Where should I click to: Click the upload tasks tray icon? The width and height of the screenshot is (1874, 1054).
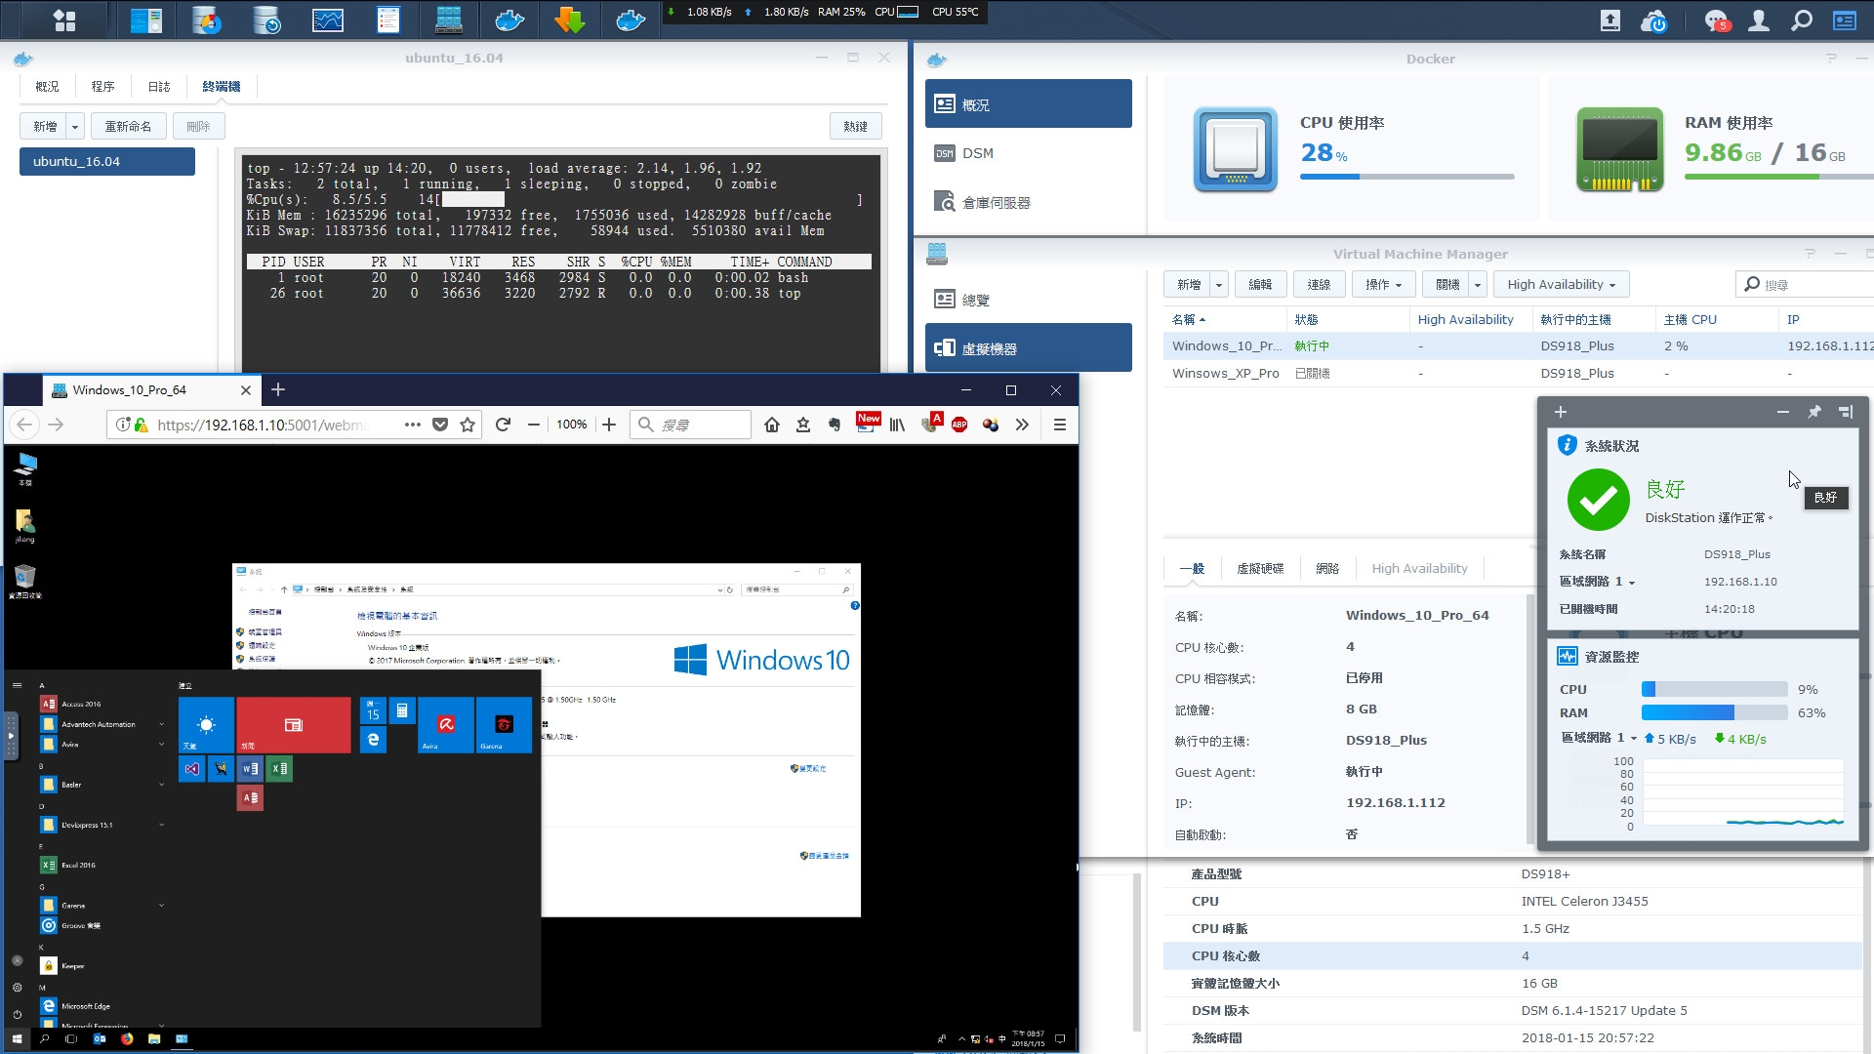tap(1609, 20)
